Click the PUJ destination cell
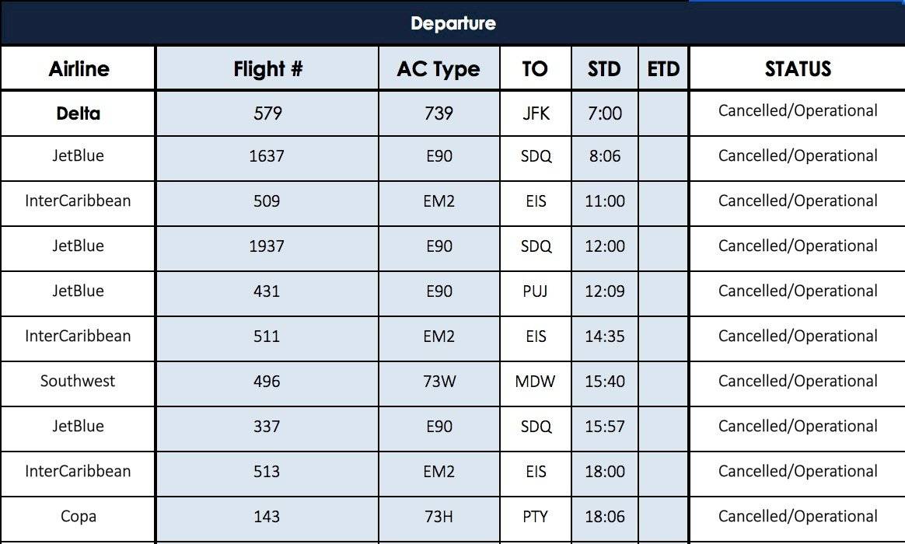 tap(535, 294)
